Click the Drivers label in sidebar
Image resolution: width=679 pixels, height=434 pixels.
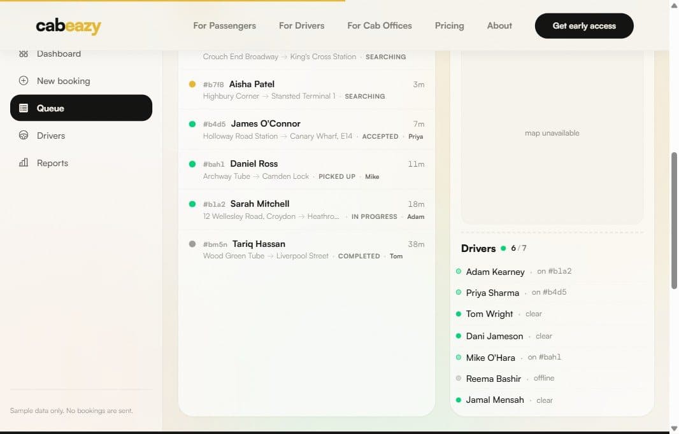51,136
